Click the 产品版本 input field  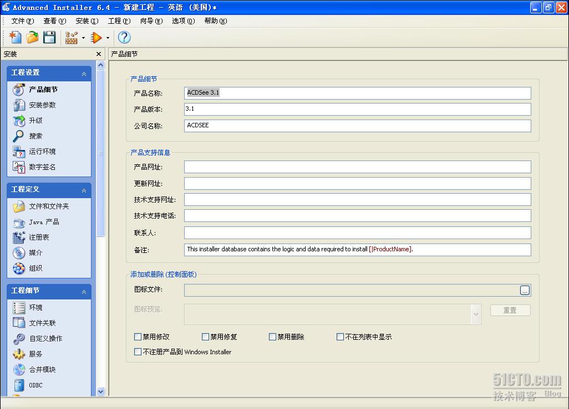358,109
